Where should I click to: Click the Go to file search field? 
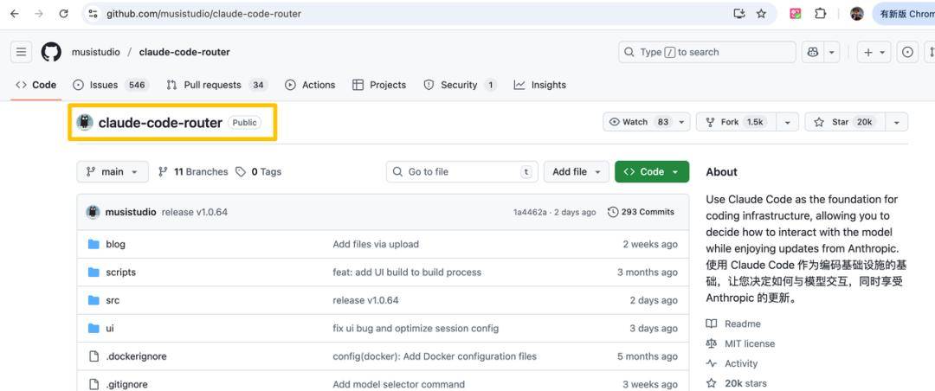[461, 172]
